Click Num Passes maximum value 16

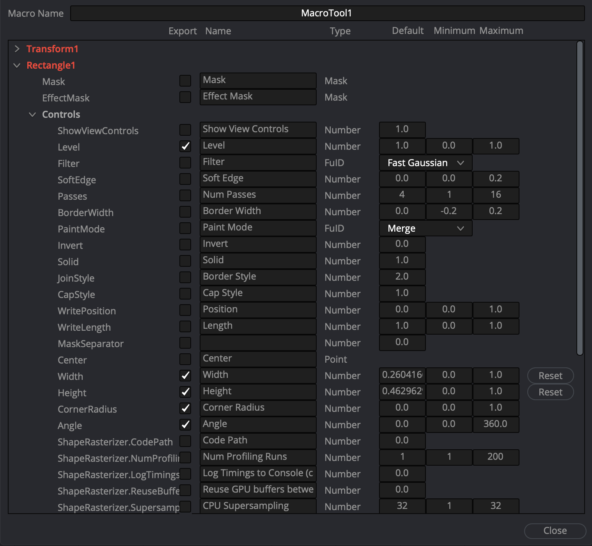[496, 195]
